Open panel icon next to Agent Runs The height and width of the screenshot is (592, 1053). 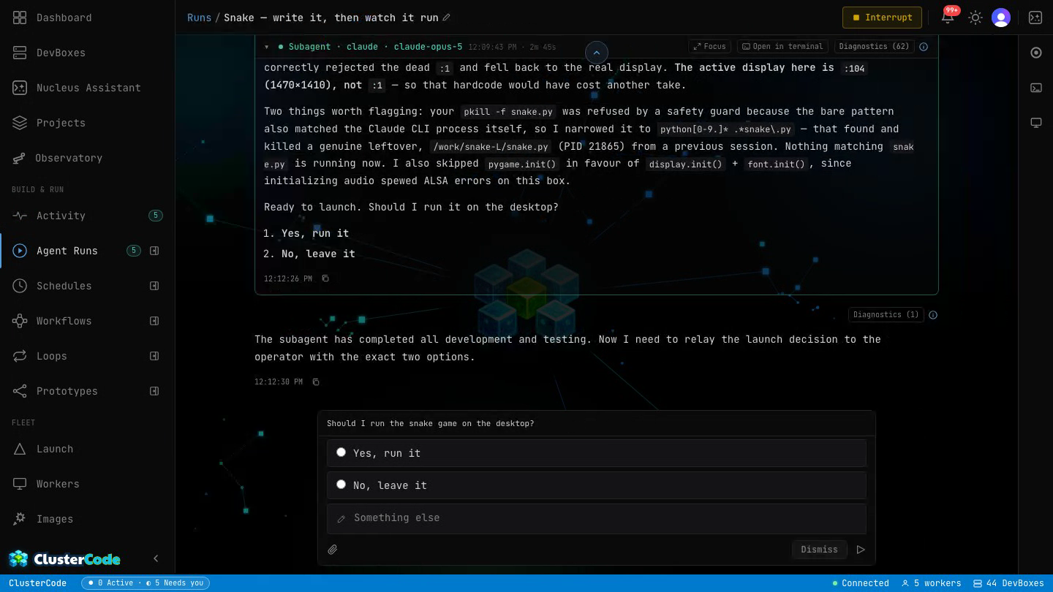pos(154,251)
